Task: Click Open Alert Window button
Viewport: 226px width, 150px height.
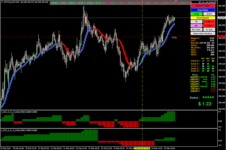Action: click(x=202, y=33)
